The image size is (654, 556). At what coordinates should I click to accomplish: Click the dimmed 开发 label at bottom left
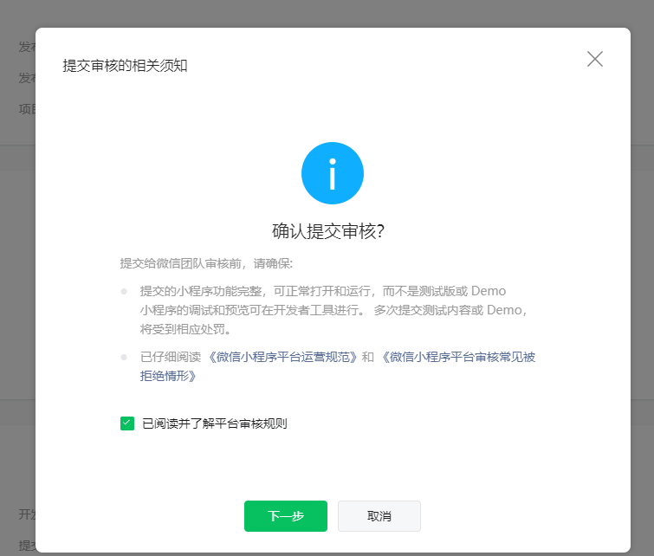coord(26,514)
